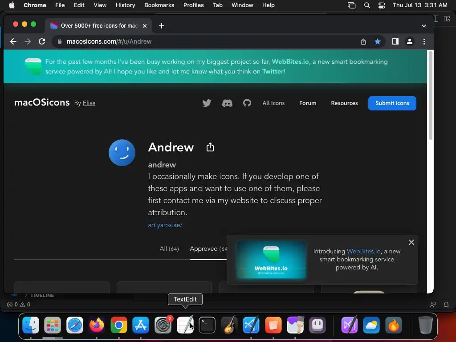Dismiss the WebBites.io popup
Viewport: 456px width, 342px height.
coord(411,242)
